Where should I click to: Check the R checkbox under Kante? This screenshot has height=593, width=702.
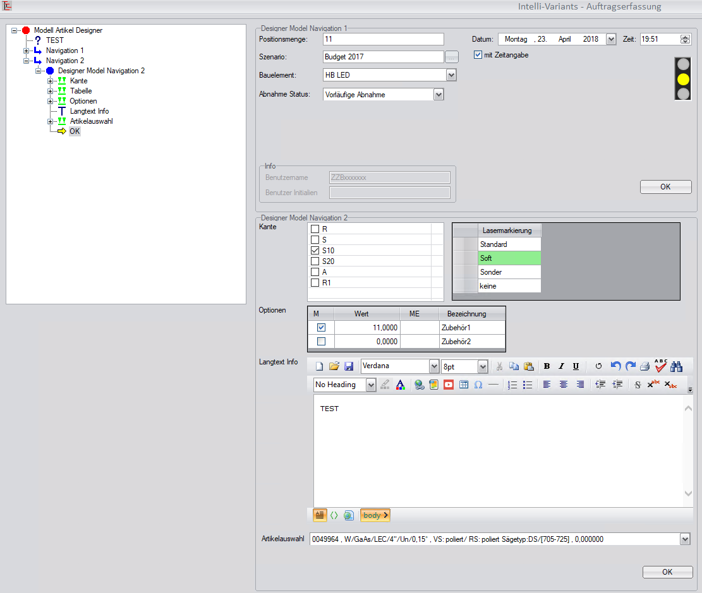pyautogui.click(x=315, y=229)
